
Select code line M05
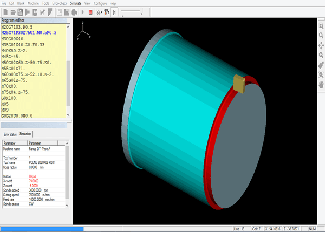(x=5, y=104)
